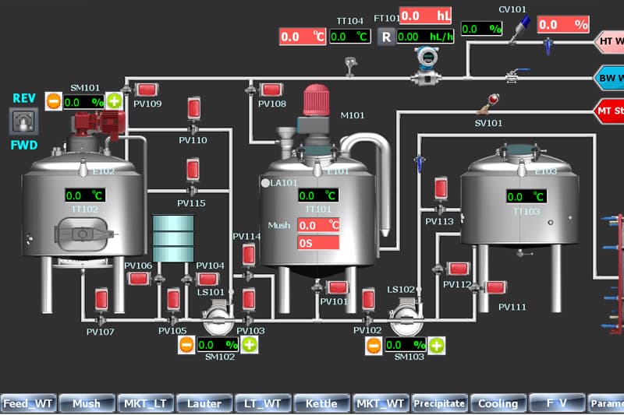The width and height of the screenshot is (624, 415).
Task: Decrease SM102 pump speed
Action: [186, 345]
